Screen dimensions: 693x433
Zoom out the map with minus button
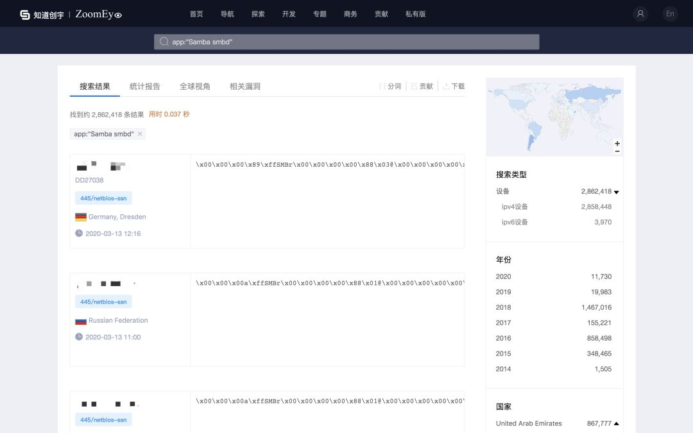click(x=617, y=151)
